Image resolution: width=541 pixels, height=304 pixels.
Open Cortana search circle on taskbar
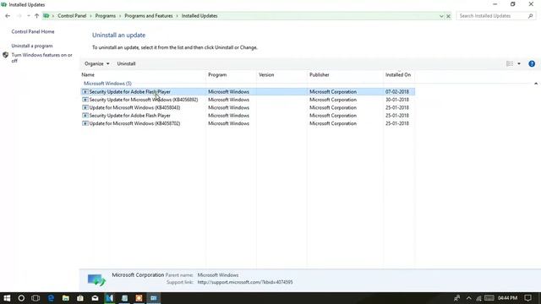pos(21,298)
